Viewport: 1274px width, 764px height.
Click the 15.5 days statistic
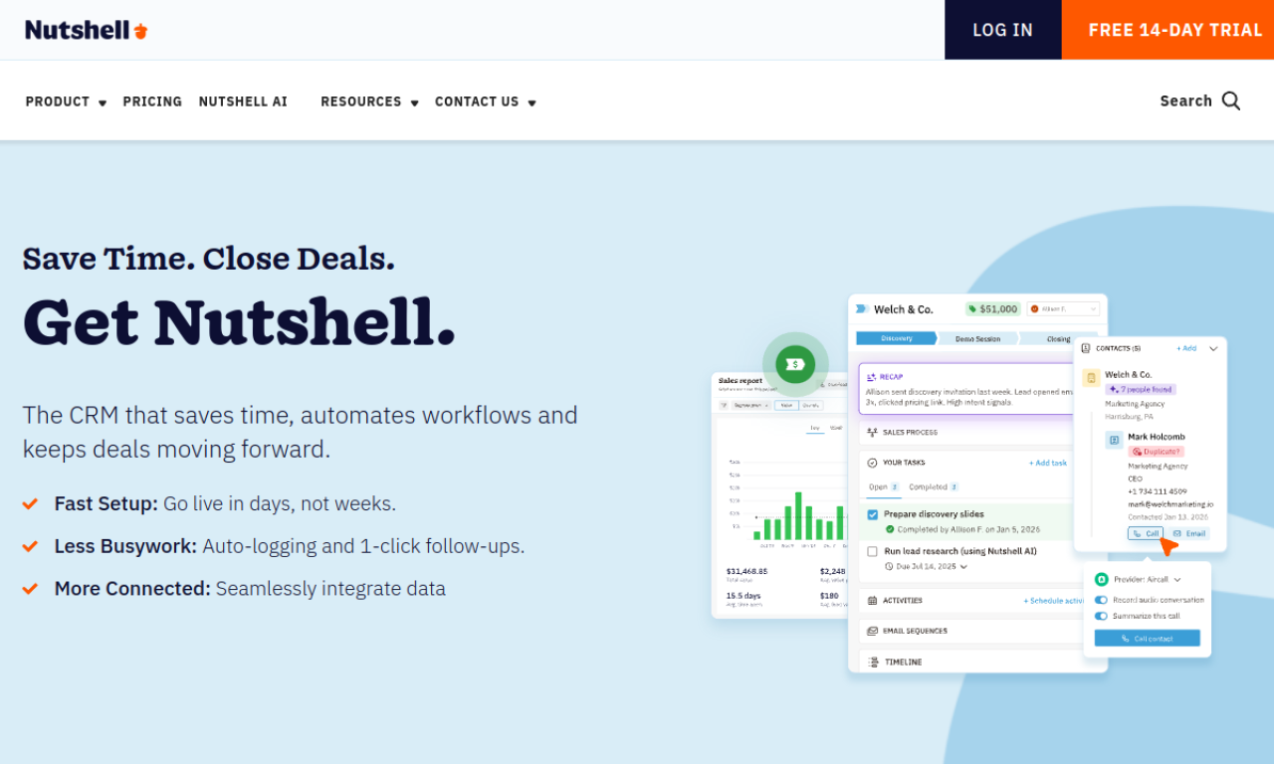(743, 596)
